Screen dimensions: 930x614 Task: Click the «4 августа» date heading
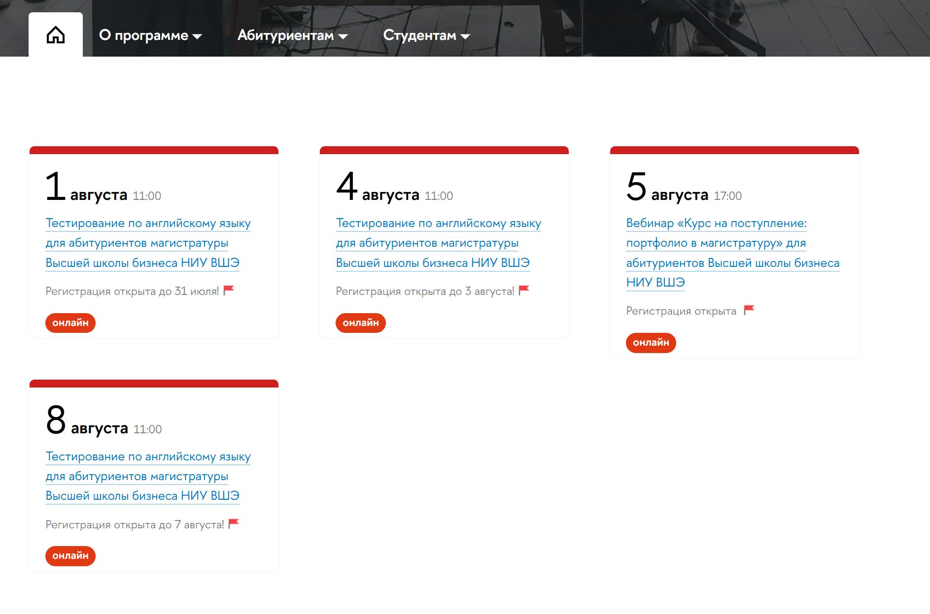378,187
